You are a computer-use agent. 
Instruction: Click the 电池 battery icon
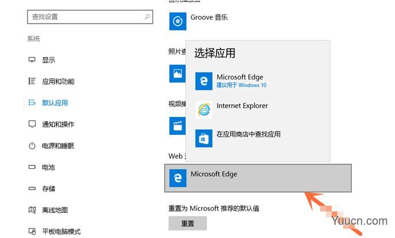coord(32,167)
